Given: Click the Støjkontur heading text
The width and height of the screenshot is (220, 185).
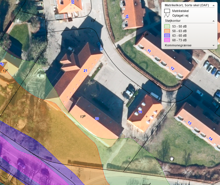Looking at the screenshot, I should (x=173, y=21).
